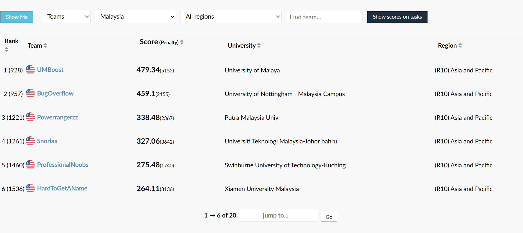Viewport: 523px width, 233px height.
Task: Click the Xiamen University Malaysia text
Action: [x=262, y=189]
